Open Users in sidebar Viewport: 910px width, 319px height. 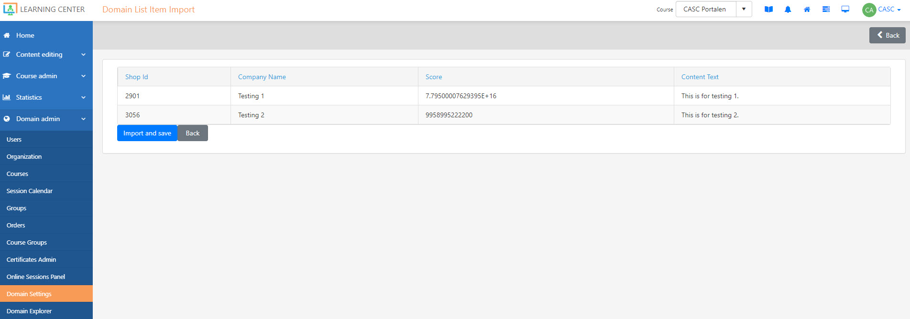[x=14, y=140]
